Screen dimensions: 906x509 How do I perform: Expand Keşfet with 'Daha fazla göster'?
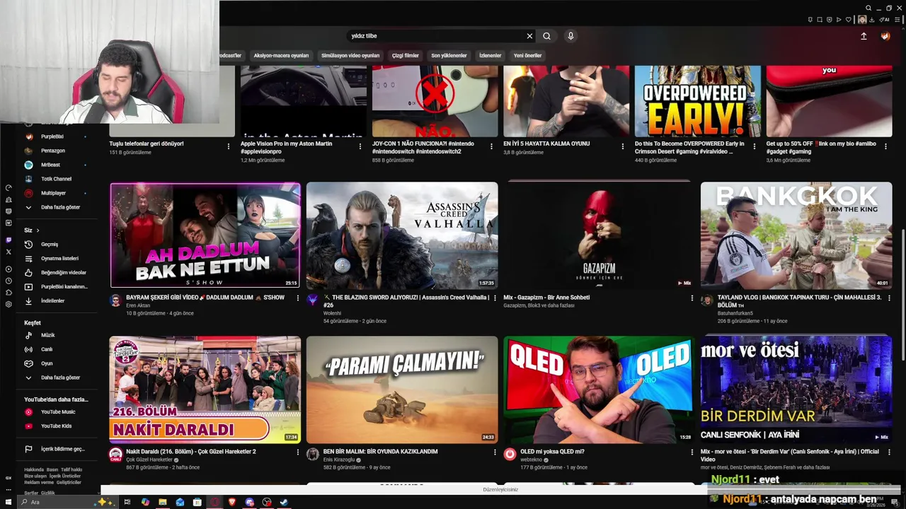point(55,378)
